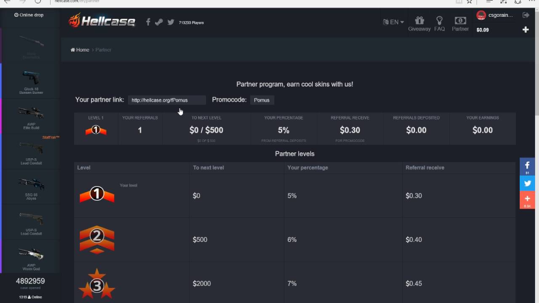Screen dimensions: 539x303
Task: Share on Facebook via side button
Action: (527, 167)
